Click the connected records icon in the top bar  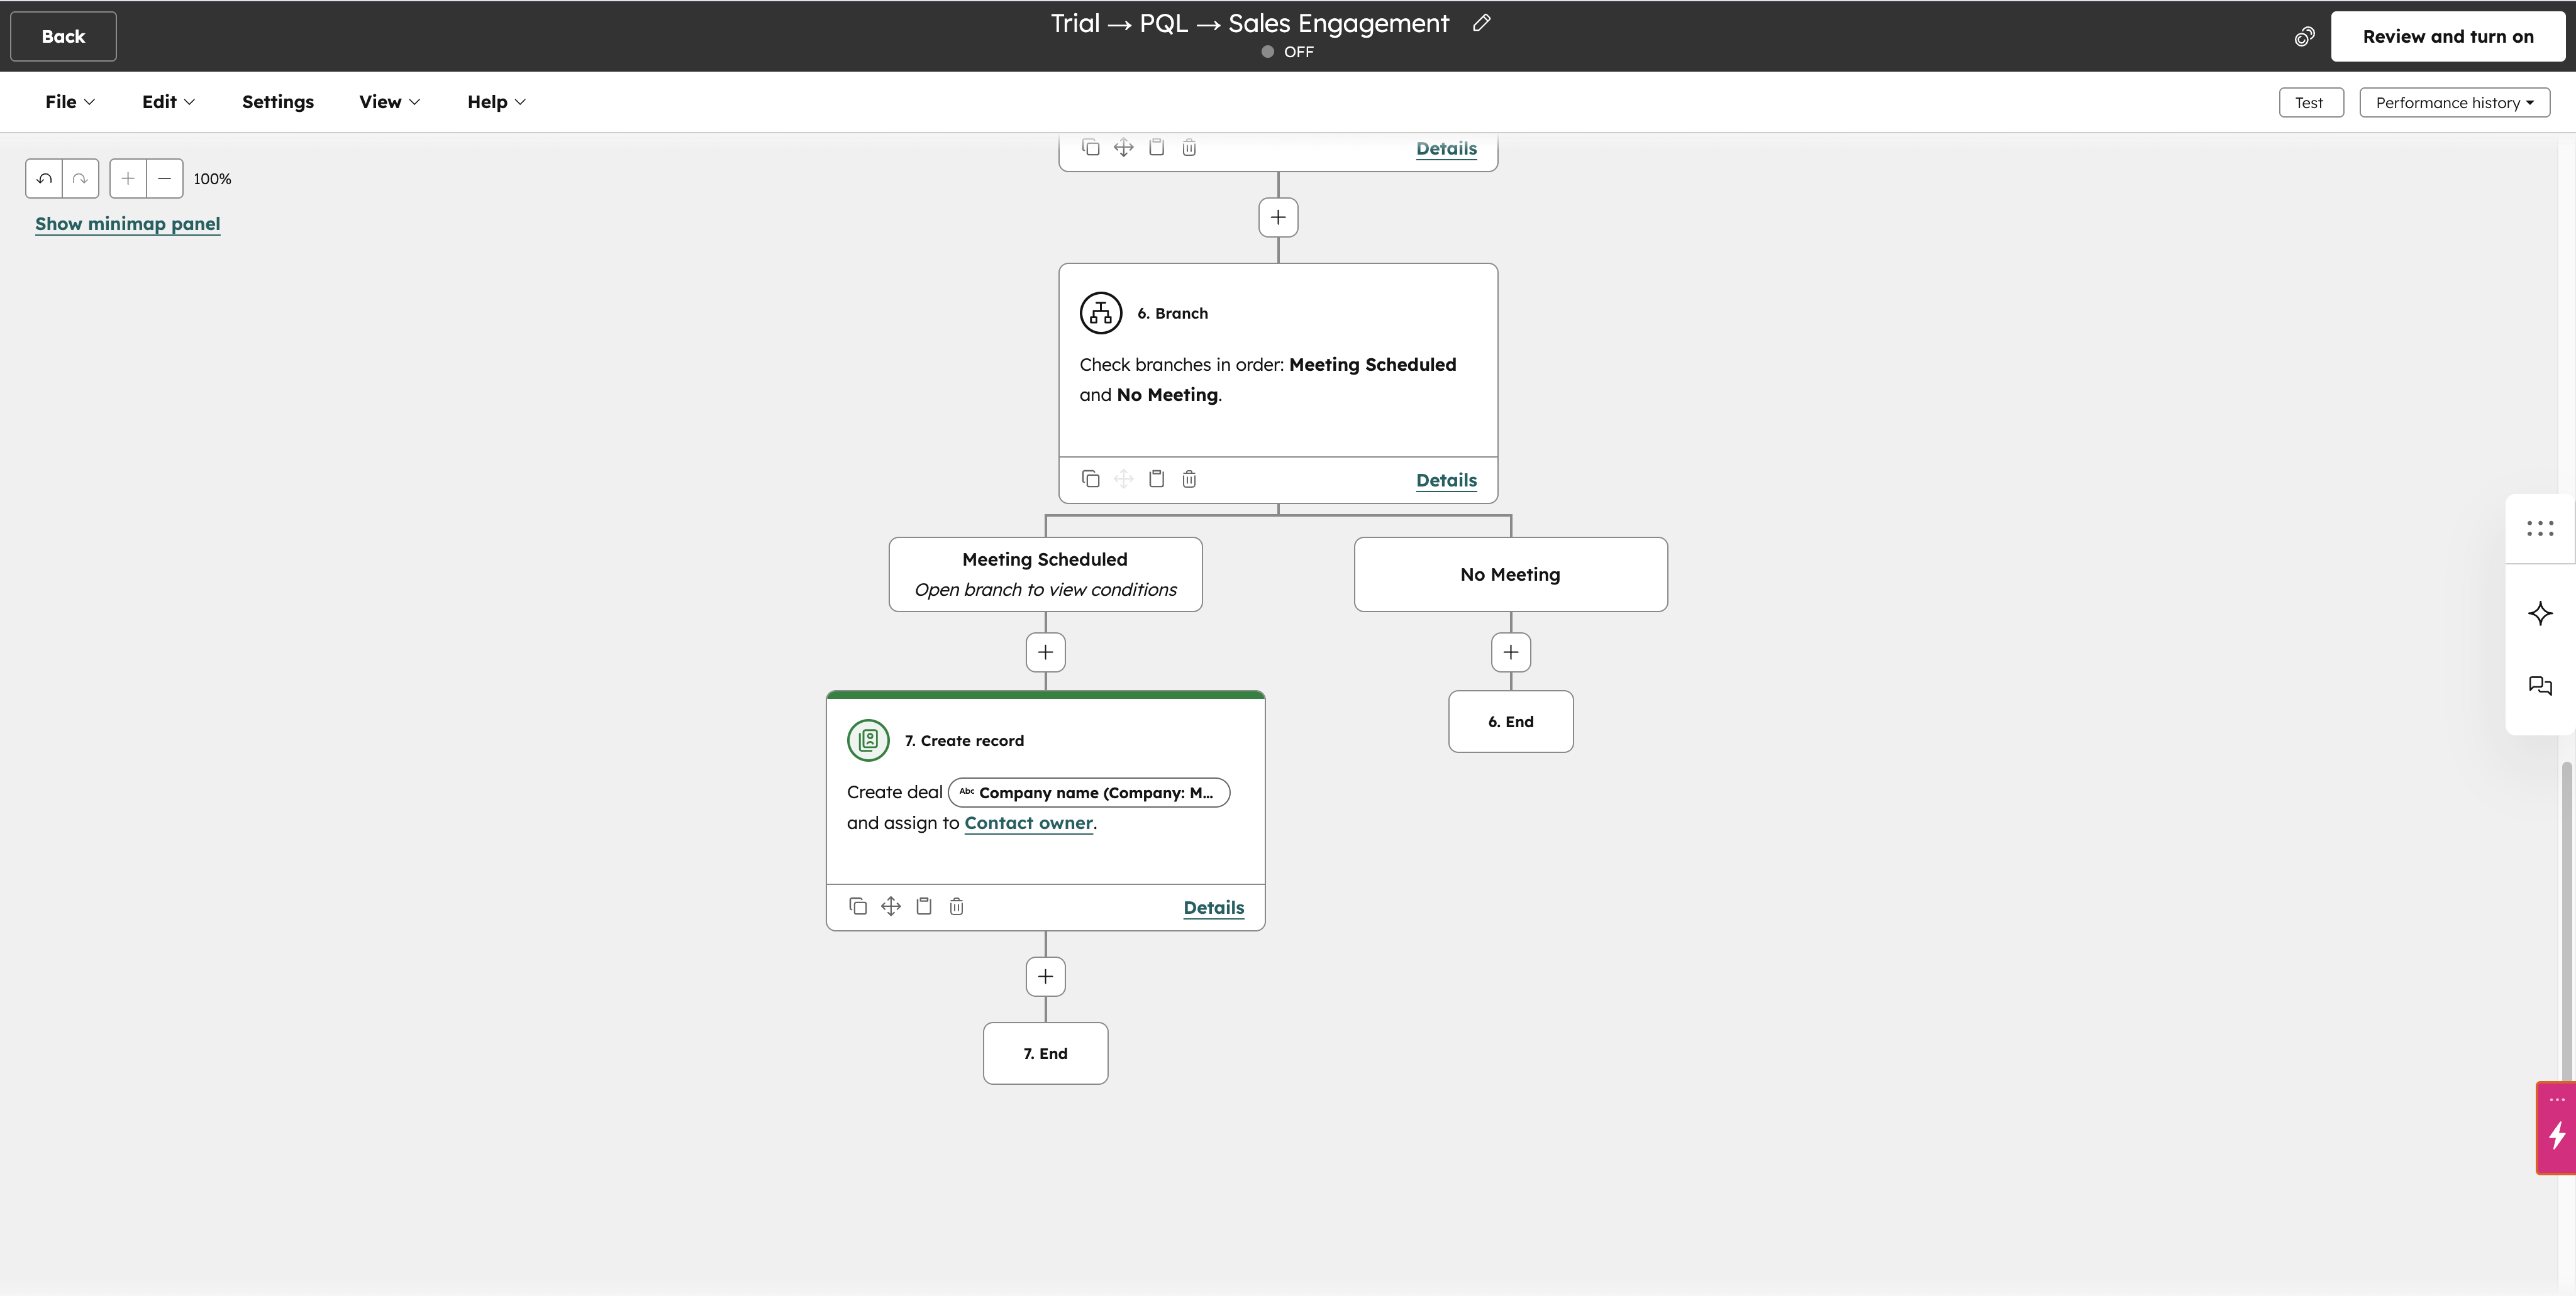pyautogui.click(x=2305, y=36)
